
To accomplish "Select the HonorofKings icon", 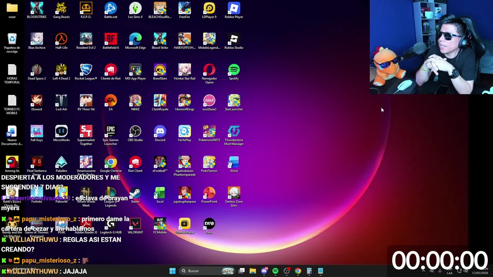I will 184,103.
